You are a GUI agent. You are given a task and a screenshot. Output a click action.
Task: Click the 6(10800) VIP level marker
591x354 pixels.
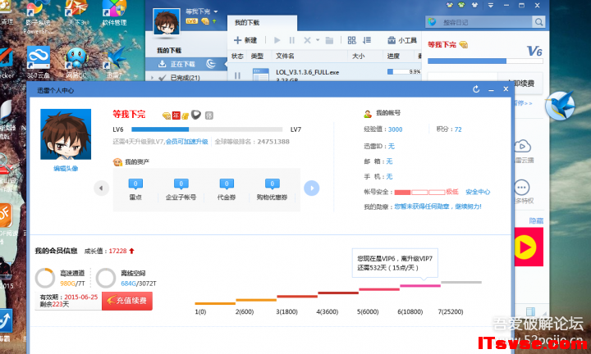[x=410, y=312]
